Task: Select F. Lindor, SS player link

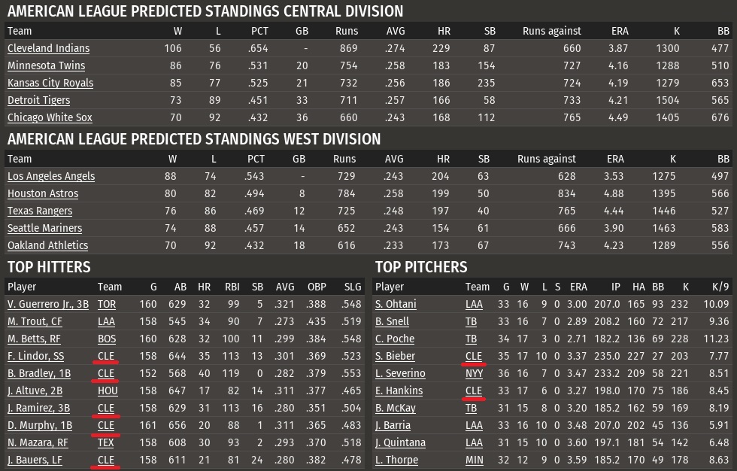Action: [x=36, y=357]
